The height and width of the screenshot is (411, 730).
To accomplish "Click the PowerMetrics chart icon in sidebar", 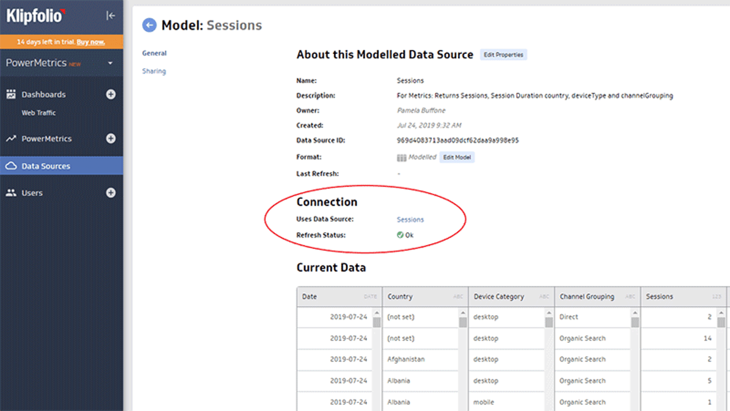I will coord(11,139).
